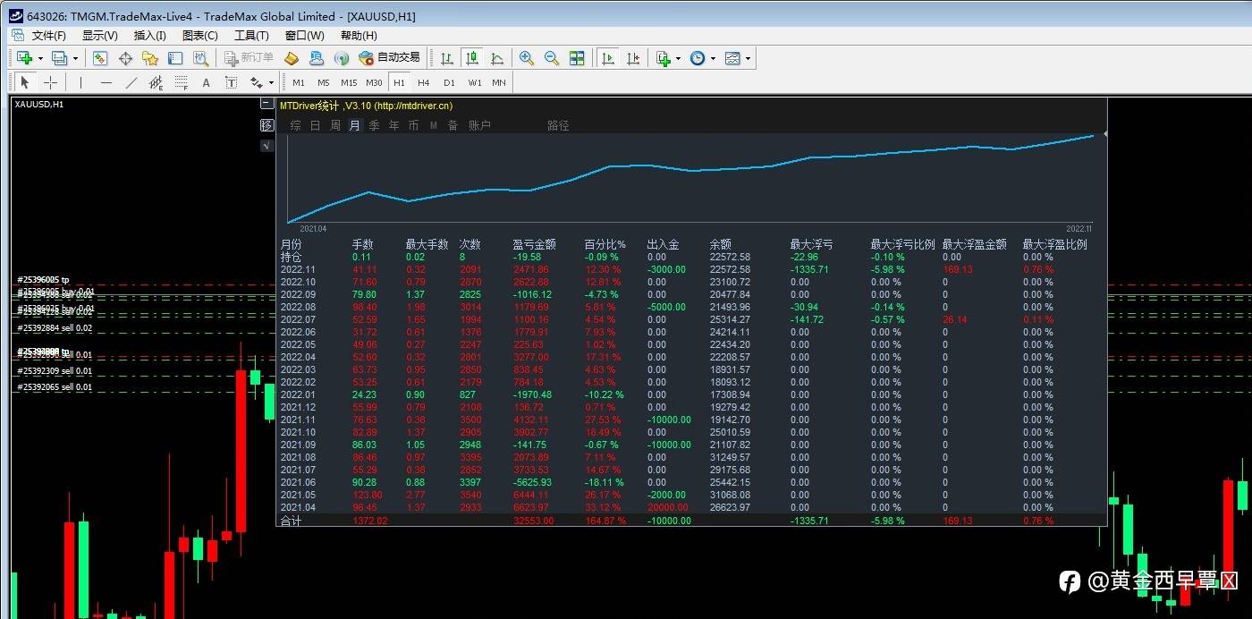The width and height of the screenshot is (1252, 619).
Task: Toggle the 自动交易 auto trading button
Action: point(389,58)
